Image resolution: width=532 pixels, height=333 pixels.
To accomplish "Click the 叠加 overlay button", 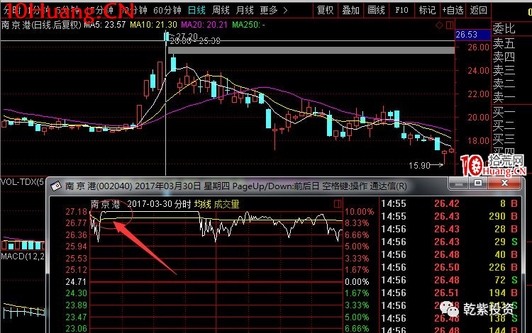I will (x=350, y=11).
